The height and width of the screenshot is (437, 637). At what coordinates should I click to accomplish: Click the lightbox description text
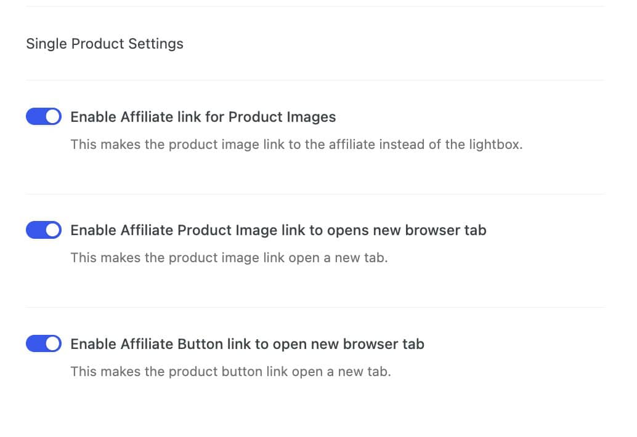click(x=296, y=145)
